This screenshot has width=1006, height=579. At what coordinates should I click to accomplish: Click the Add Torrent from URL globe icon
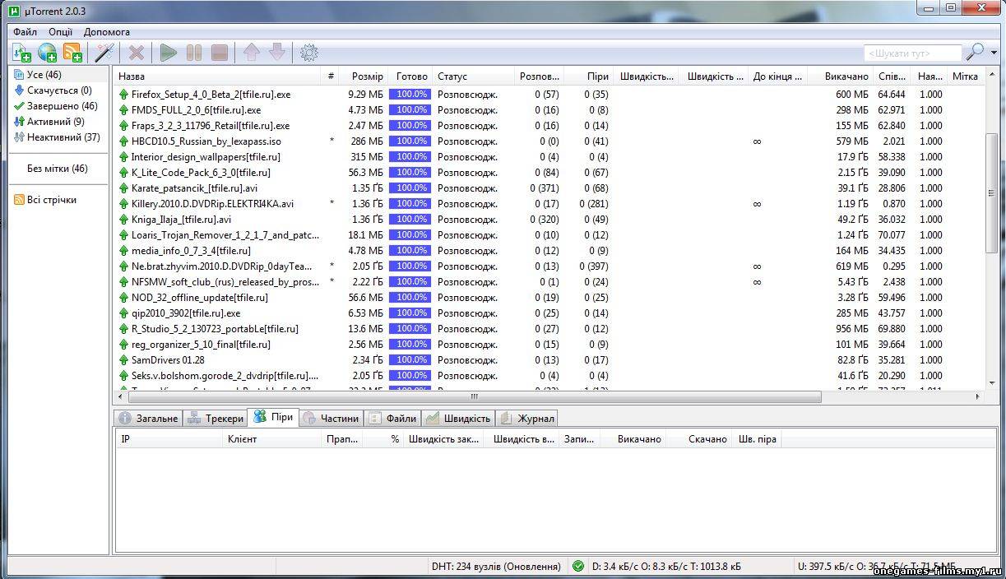point(47,53)
